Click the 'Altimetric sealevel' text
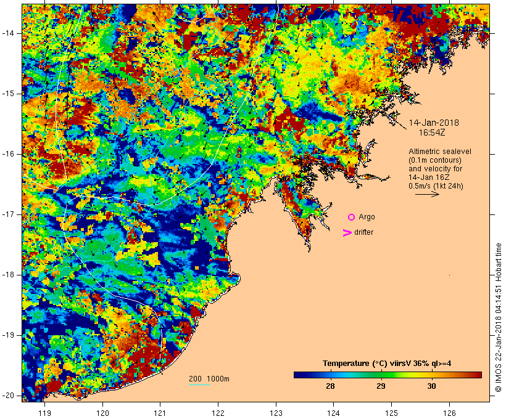 [440, 152]
